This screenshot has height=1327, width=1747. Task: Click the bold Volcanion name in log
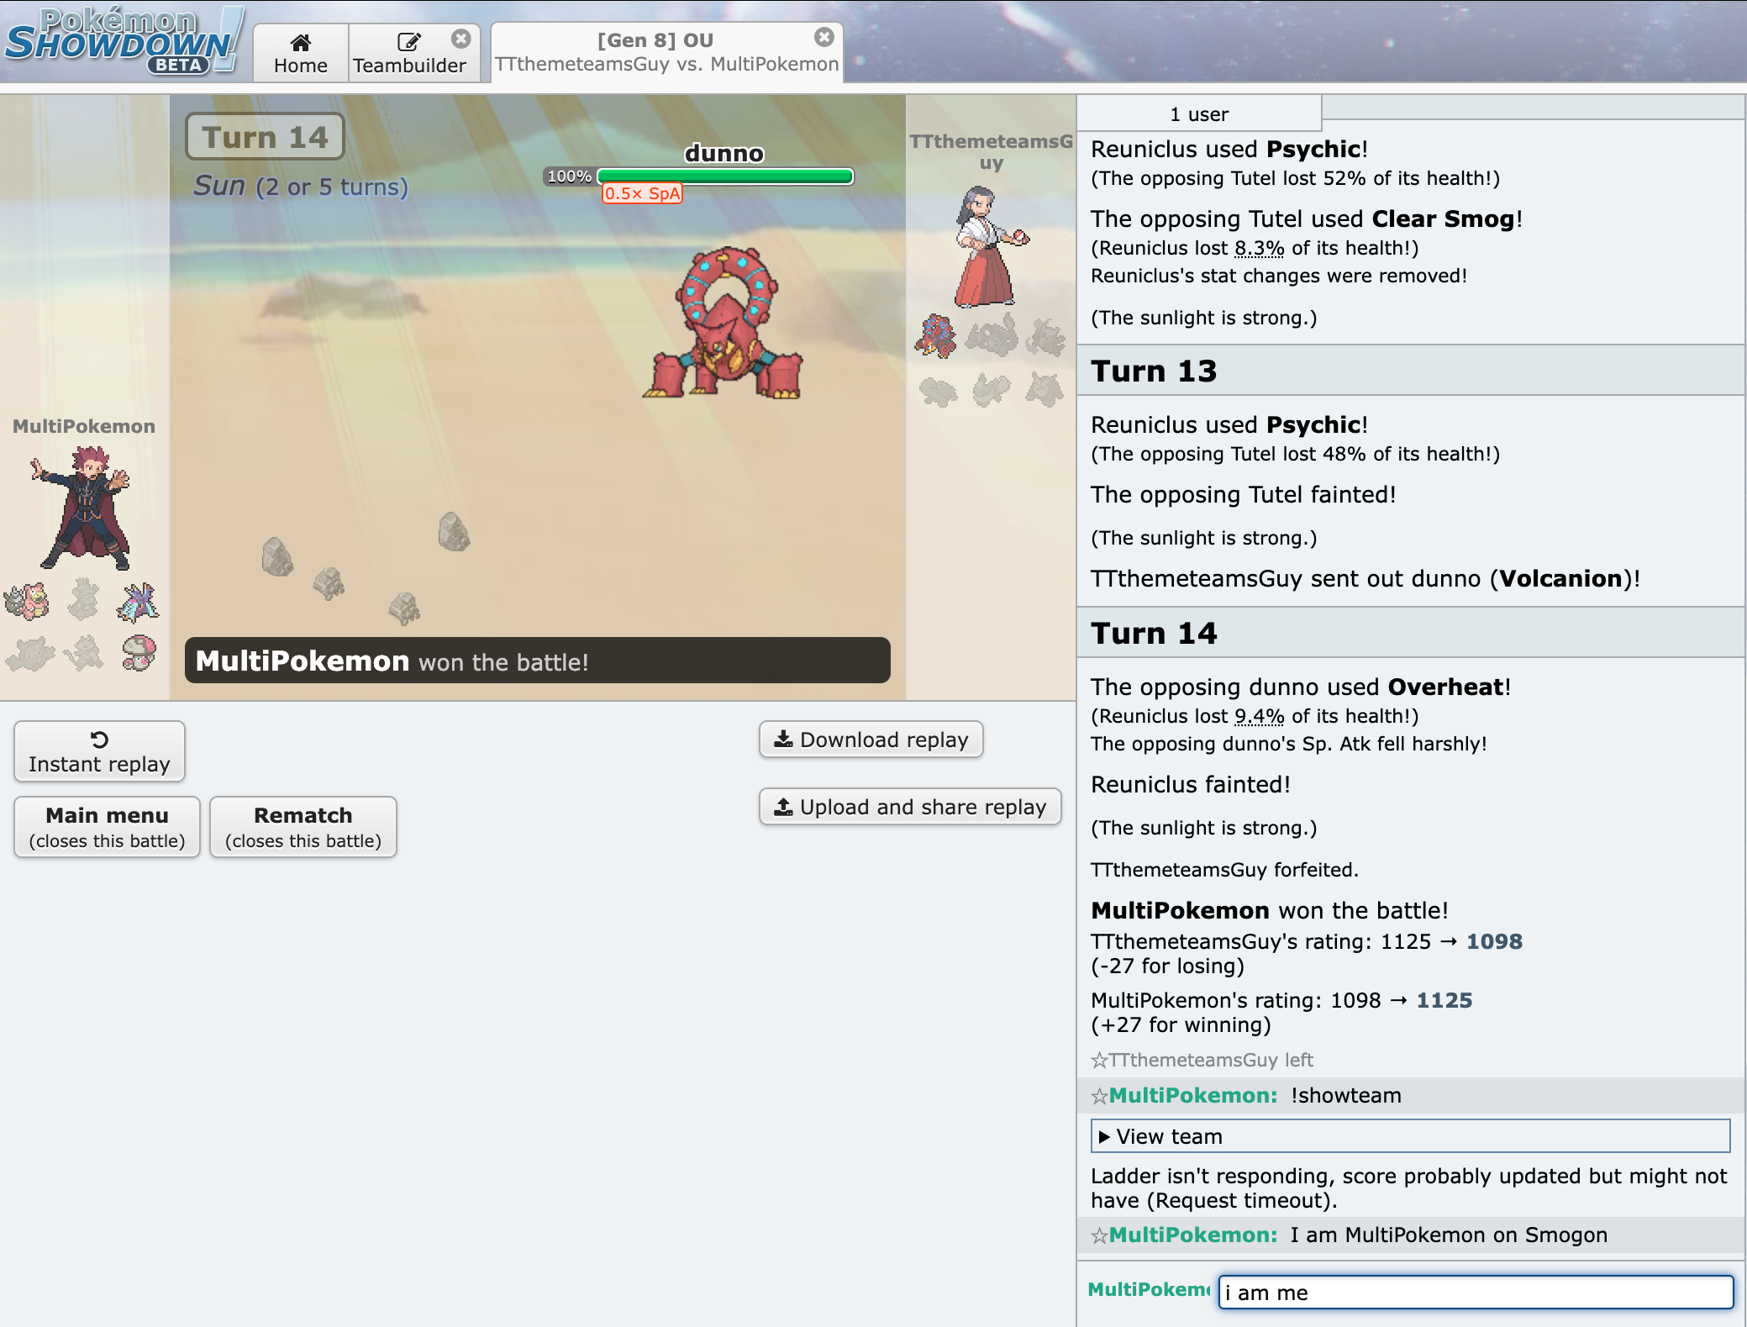1560,578
